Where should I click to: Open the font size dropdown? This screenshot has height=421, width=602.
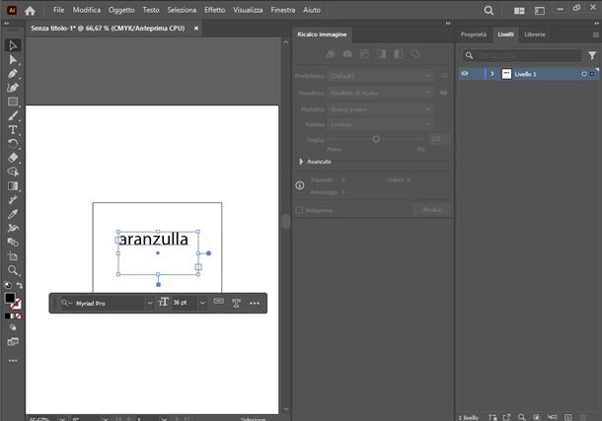(202, 303)
